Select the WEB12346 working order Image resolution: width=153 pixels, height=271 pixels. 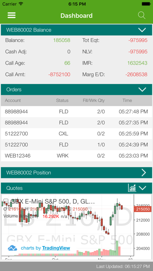point(76,156)
